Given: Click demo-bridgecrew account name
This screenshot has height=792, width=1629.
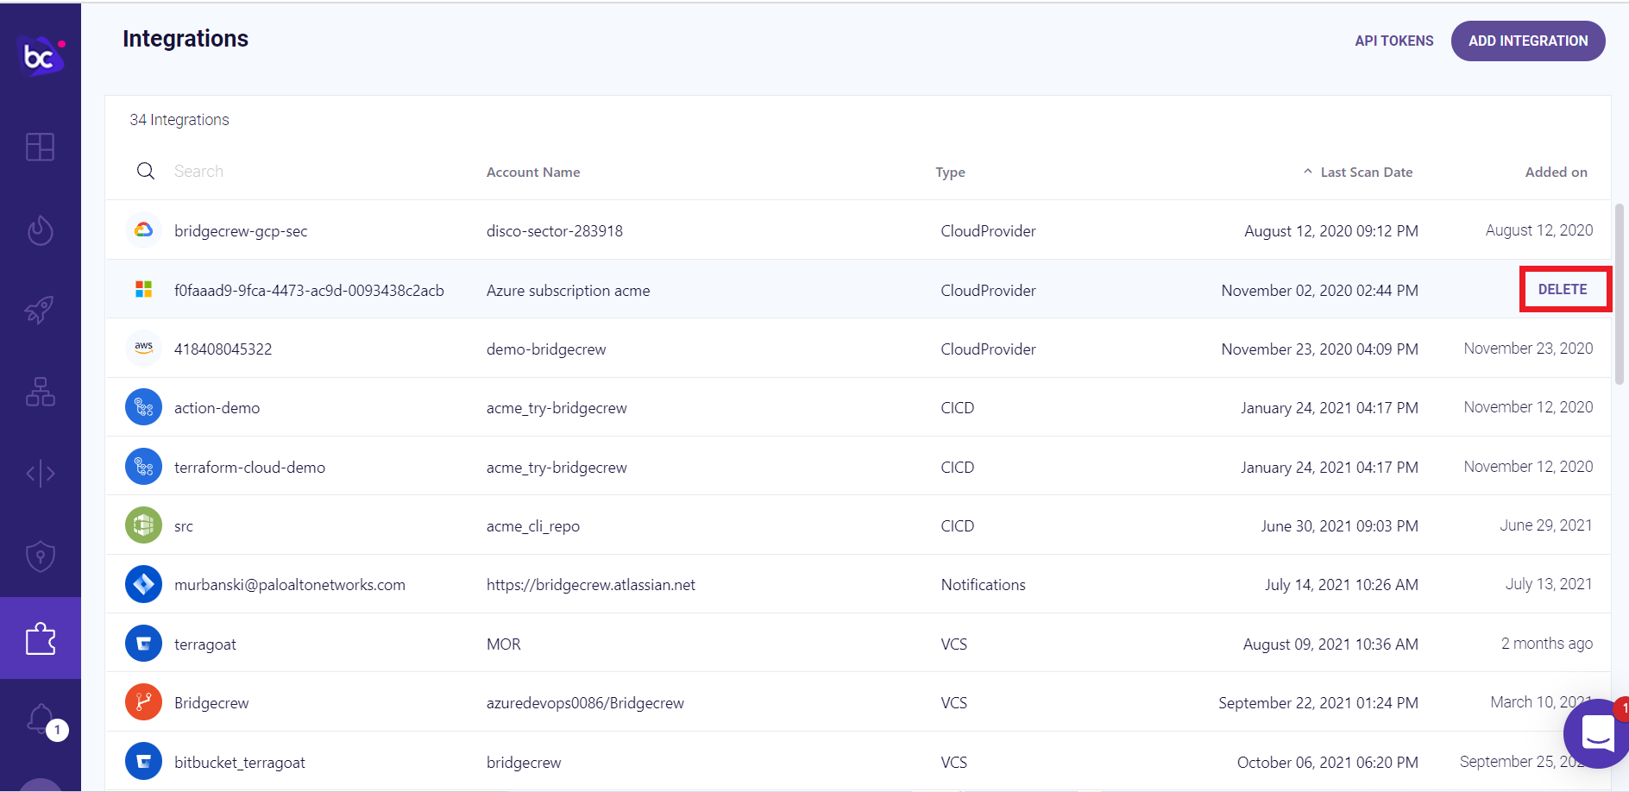Looking at the screenshot, I should click(x=545, y=349).
